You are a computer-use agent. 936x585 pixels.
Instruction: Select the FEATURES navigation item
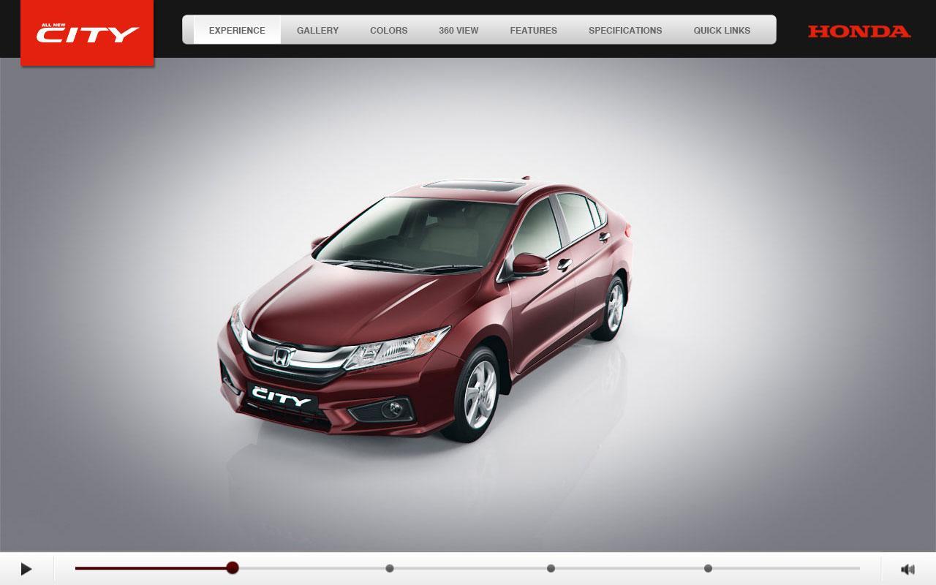click(x=534, y=30)
